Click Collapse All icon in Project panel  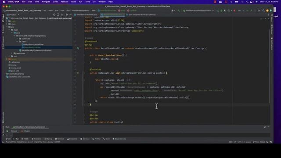coord(62,14)
